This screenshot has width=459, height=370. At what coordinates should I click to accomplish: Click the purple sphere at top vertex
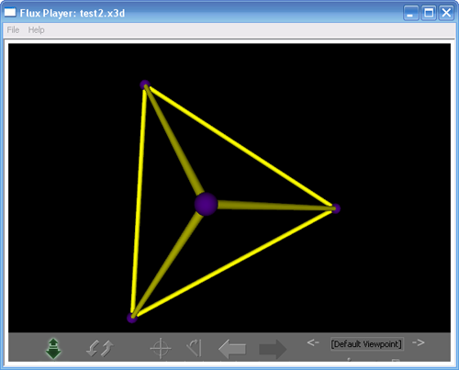click(x=145, y=84)
